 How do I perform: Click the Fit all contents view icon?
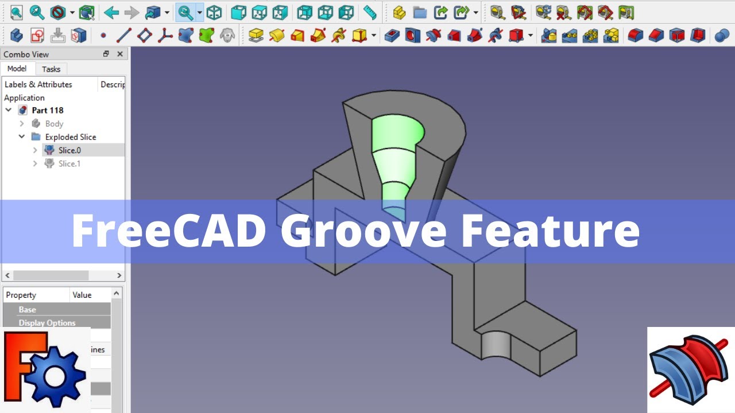[x=16, y=12]
